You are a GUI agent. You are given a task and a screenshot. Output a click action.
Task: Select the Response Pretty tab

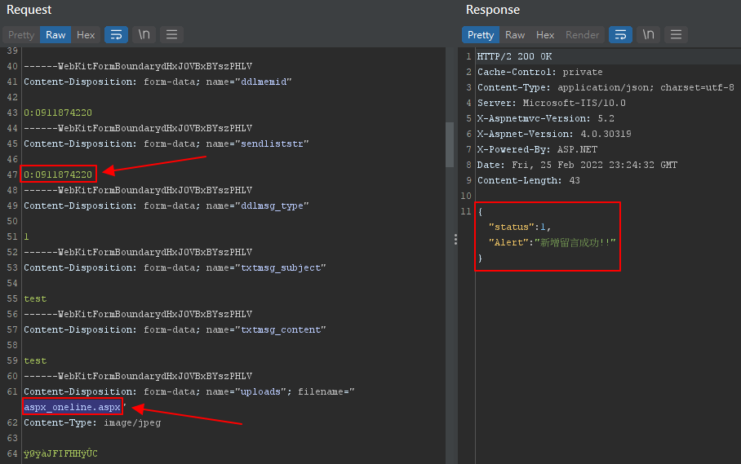click(x=481, y=35)
